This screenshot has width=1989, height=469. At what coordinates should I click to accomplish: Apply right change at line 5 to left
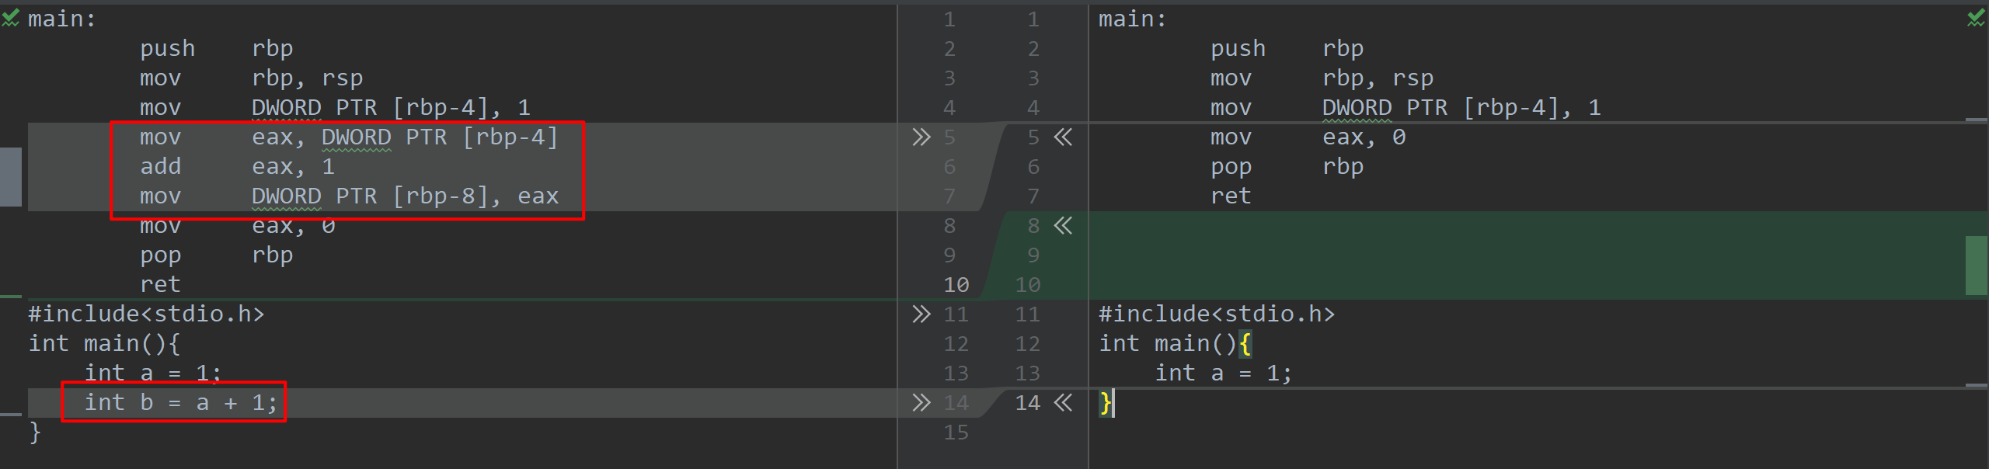tap(1063, 137)
